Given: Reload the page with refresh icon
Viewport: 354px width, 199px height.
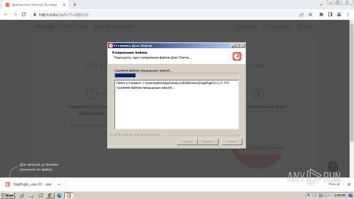Looking at the screenshot, I should (24, 14).
